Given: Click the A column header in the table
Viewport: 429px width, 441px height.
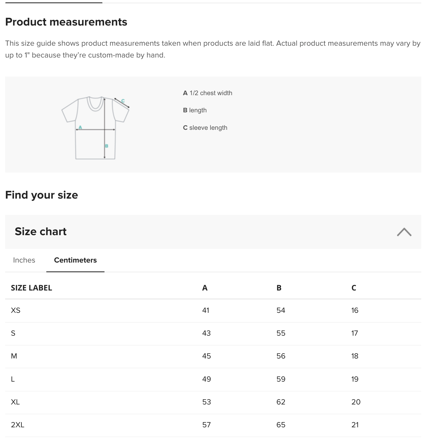Looking at the screenshot, I should (x=205, y=288).
